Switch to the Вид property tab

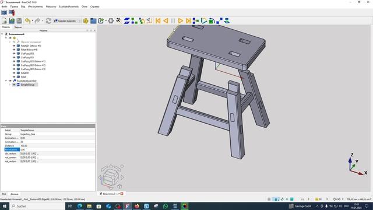pos(4,194)
